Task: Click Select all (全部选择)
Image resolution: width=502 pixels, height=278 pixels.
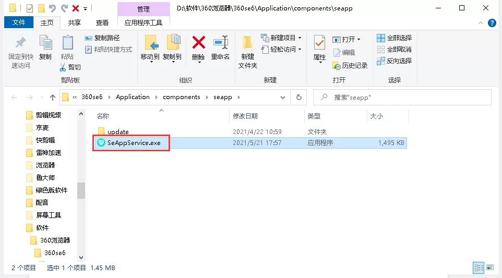Action: [x=394, y=38]
